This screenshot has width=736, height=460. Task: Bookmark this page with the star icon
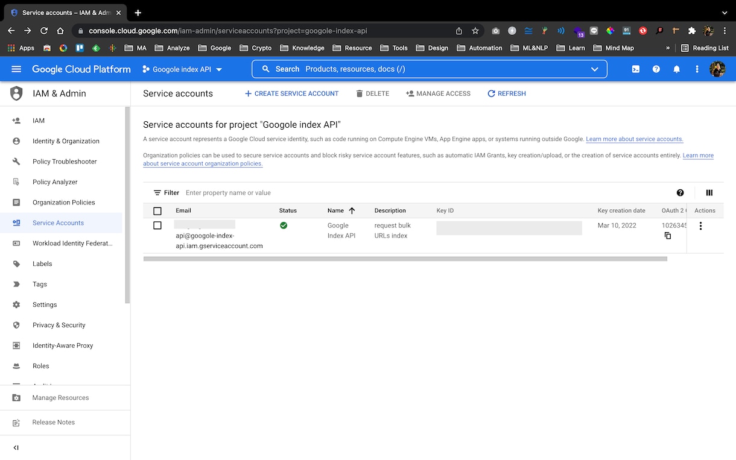pos(475,31)
